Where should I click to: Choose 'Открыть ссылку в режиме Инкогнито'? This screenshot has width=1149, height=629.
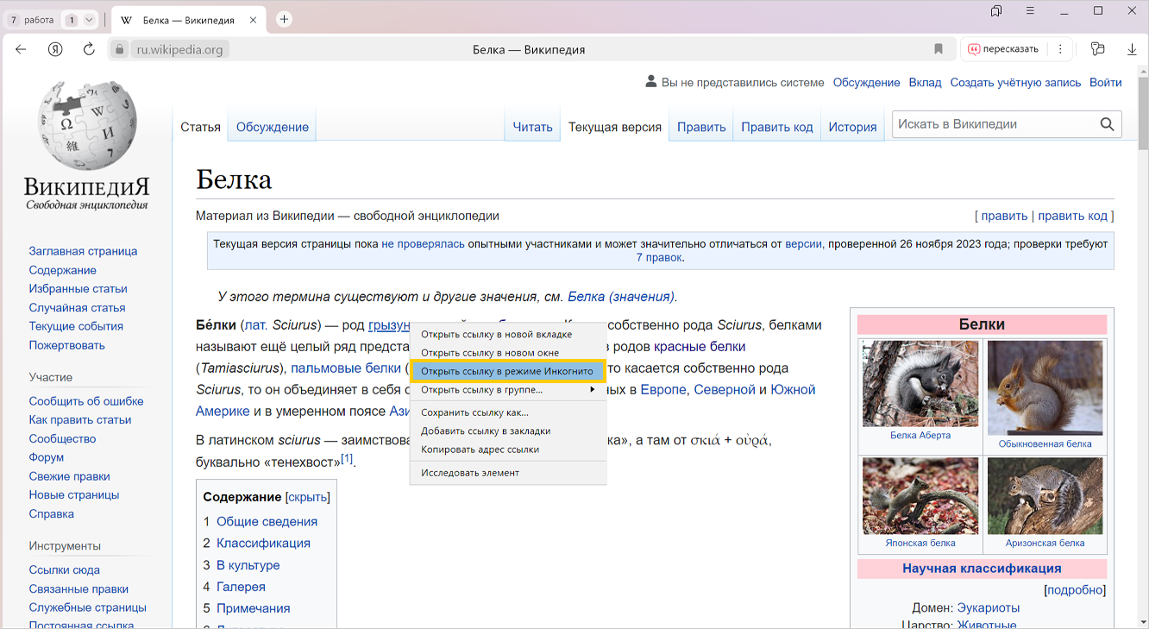[507, 371]
